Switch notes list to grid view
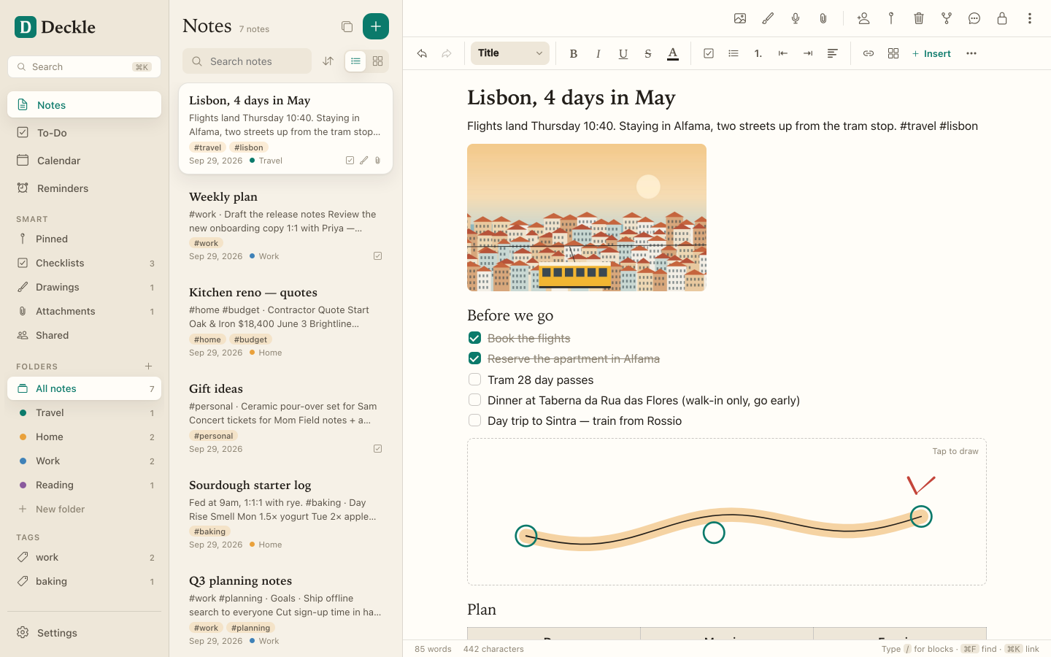 [x=378, y=61]
